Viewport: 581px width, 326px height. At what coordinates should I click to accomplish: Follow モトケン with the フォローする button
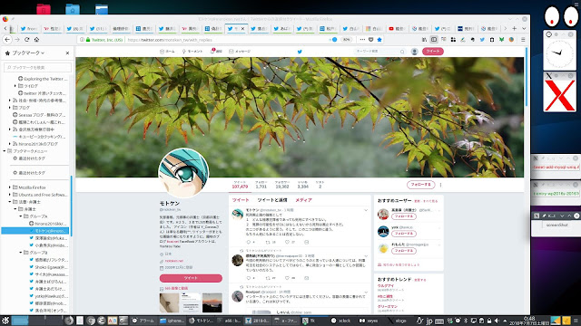point(420,185)
